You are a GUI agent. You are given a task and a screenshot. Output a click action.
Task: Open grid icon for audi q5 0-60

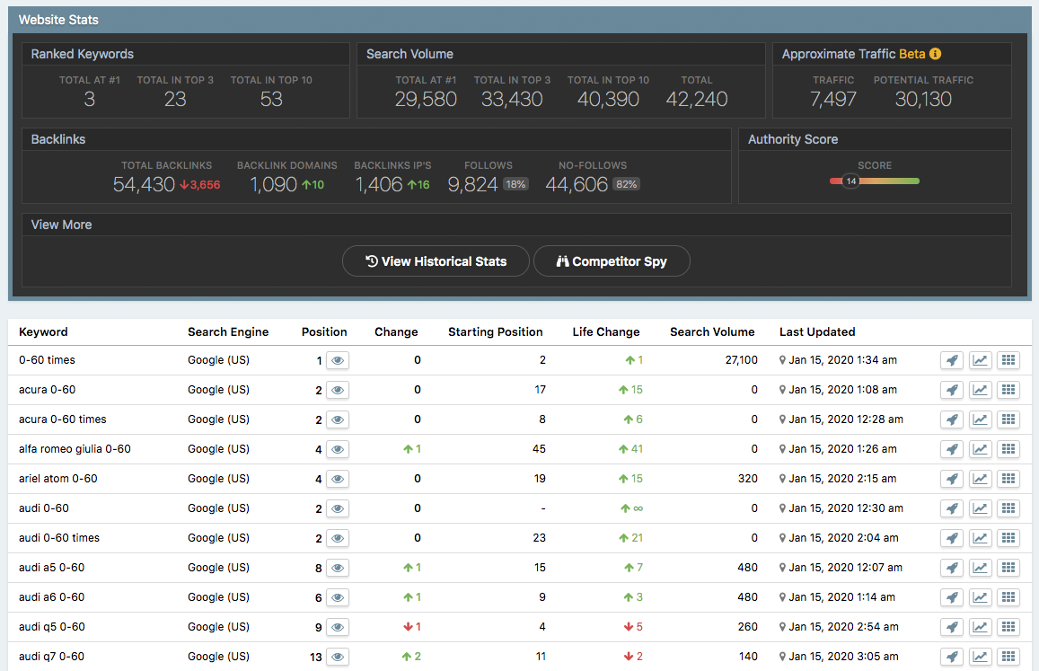pos(1008,627)
